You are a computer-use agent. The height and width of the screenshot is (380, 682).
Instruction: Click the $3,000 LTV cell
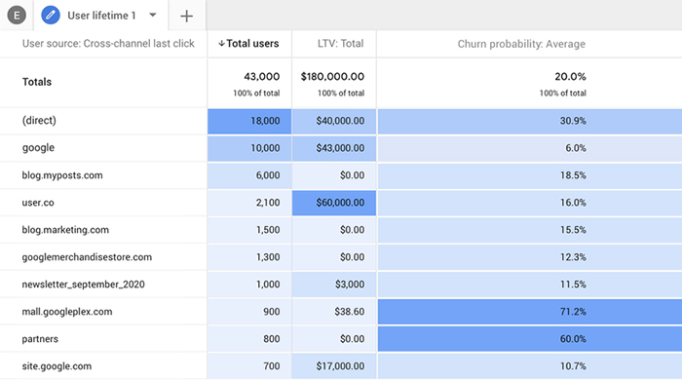[x=334, y=285]
